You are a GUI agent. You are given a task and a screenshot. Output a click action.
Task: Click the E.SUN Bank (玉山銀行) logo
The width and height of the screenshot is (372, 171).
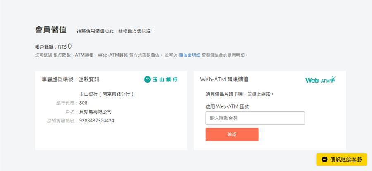(x=161, y=79)
